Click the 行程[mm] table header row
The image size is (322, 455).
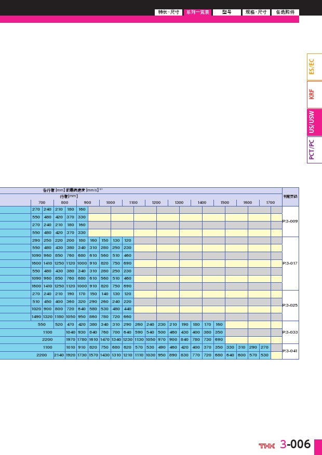(69, 196)
